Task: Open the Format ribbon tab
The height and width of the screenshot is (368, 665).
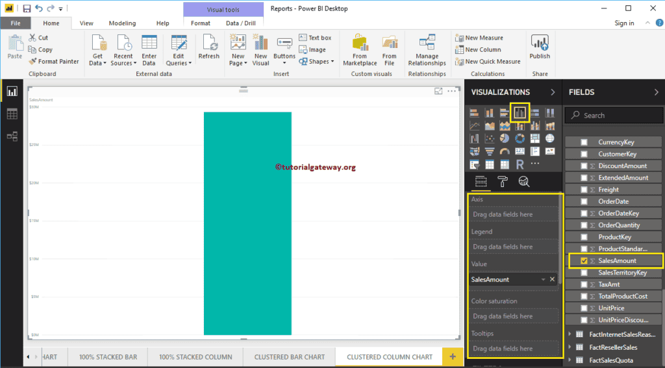Action: tap(201, 23)
